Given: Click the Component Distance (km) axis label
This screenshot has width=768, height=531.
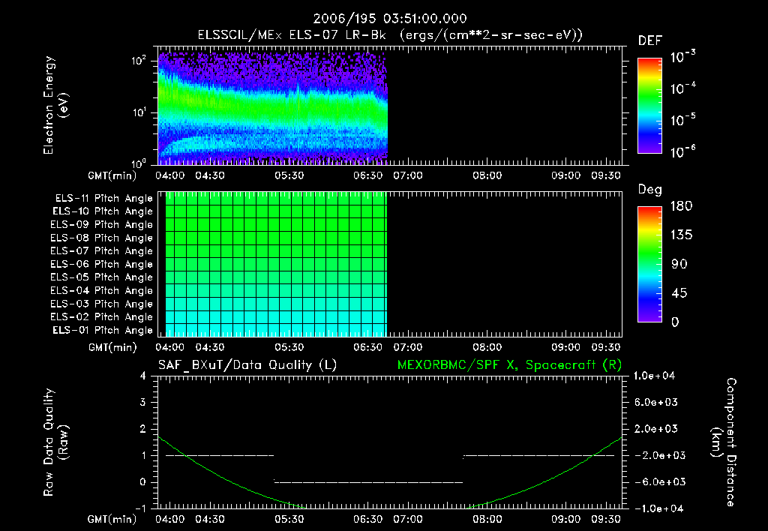Looking at the screenshot, I should click(x=724, y=442).
